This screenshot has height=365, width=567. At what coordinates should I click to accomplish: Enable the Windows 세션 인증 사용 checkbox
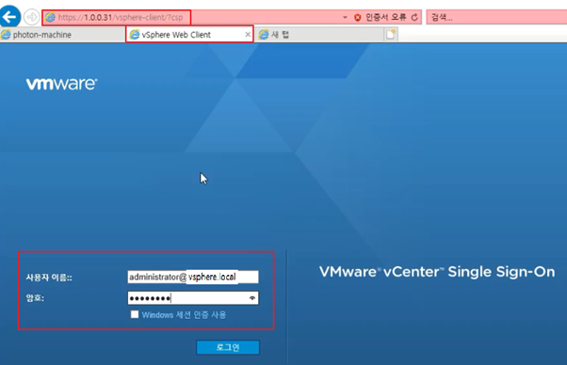point(135,314)
